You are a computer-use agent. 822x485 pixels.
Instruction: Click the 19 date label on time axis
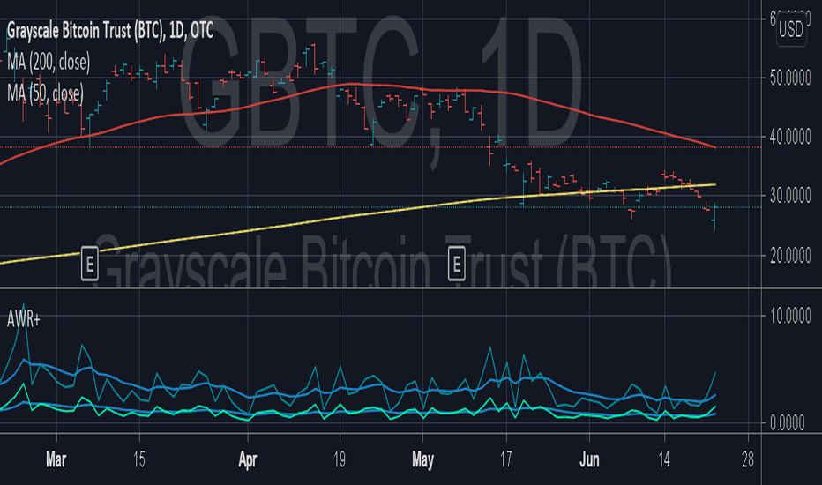point(340,459)
